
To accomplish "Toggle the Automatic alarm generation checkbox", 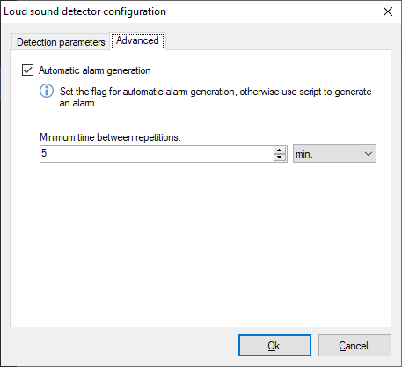I will pos(27,70).
